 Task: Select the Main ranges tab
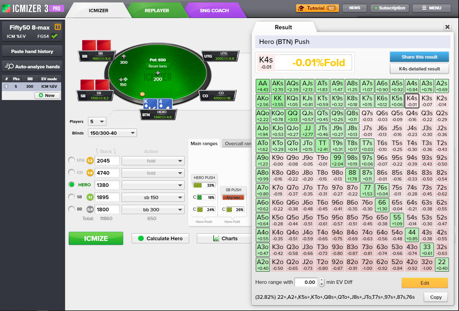click(x=204, y=144)
